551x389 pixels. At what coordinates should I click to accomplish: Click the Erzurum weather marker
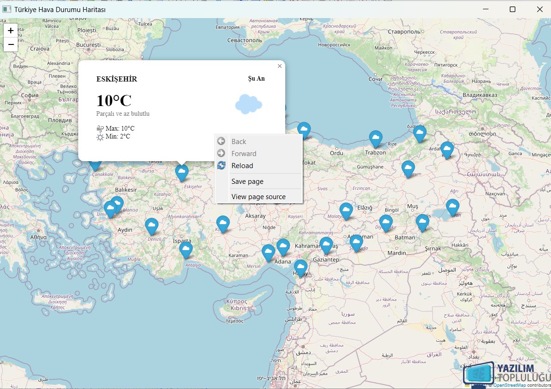pos(408,169)
